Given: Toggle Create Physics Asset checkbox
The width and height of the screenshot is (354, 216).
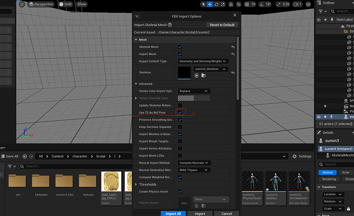Looking at the screenshot, I should coord(180,191).
